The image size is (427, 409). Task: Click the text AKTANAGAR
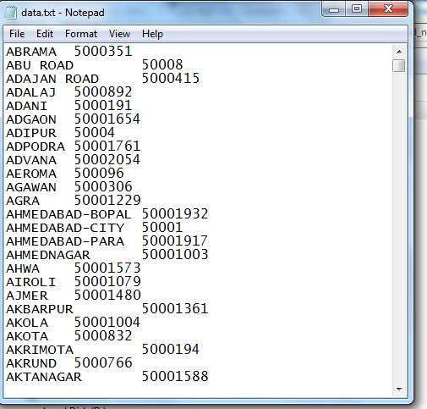point(44,377)
